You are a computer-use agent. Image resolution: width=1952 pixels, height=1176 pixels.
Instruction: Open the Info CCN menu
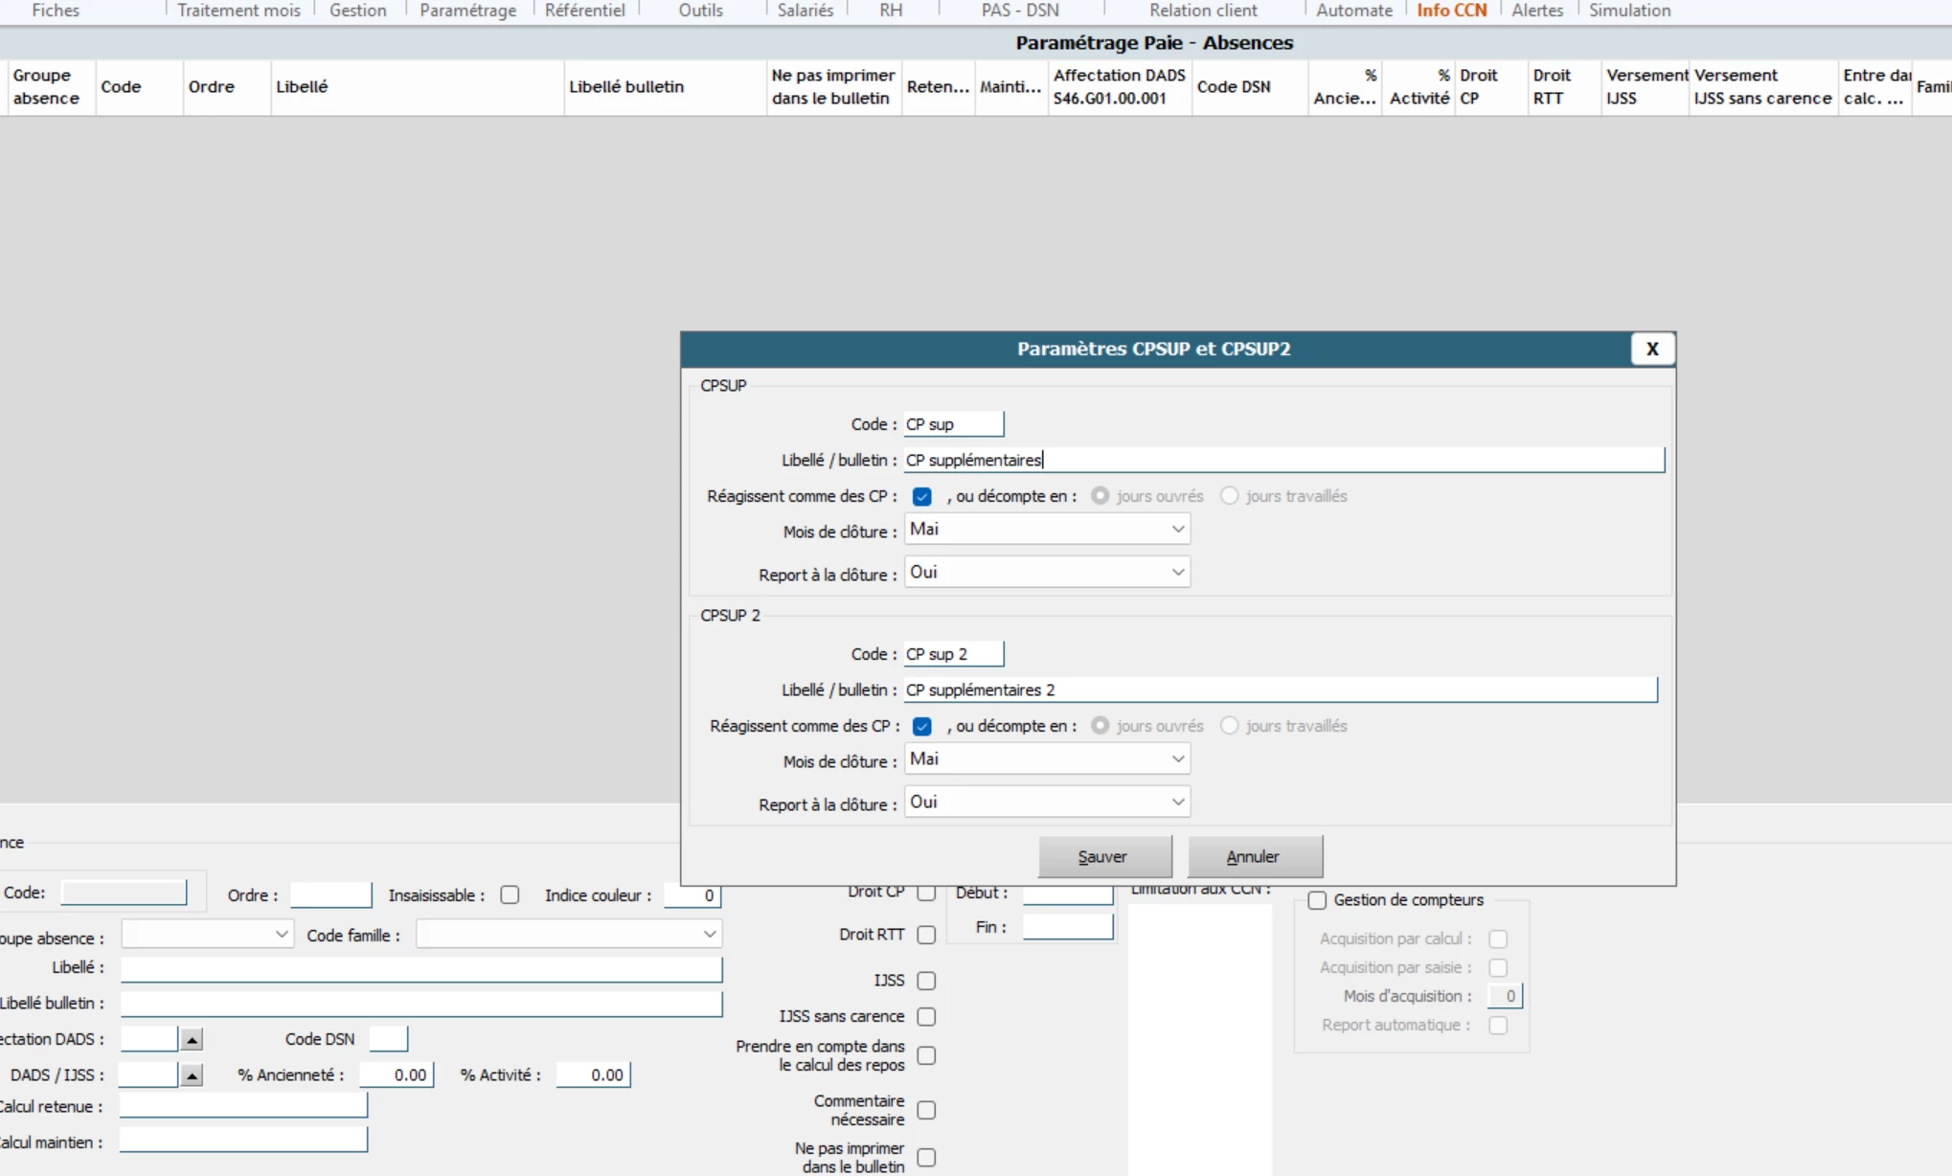click(1451, 11)
